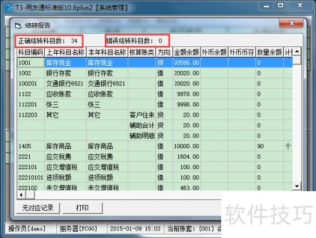Viewport: 316px width, 238px height.
Task: Click 库存商品 in the 本年科目名称 column
Action: pos(107,146)
